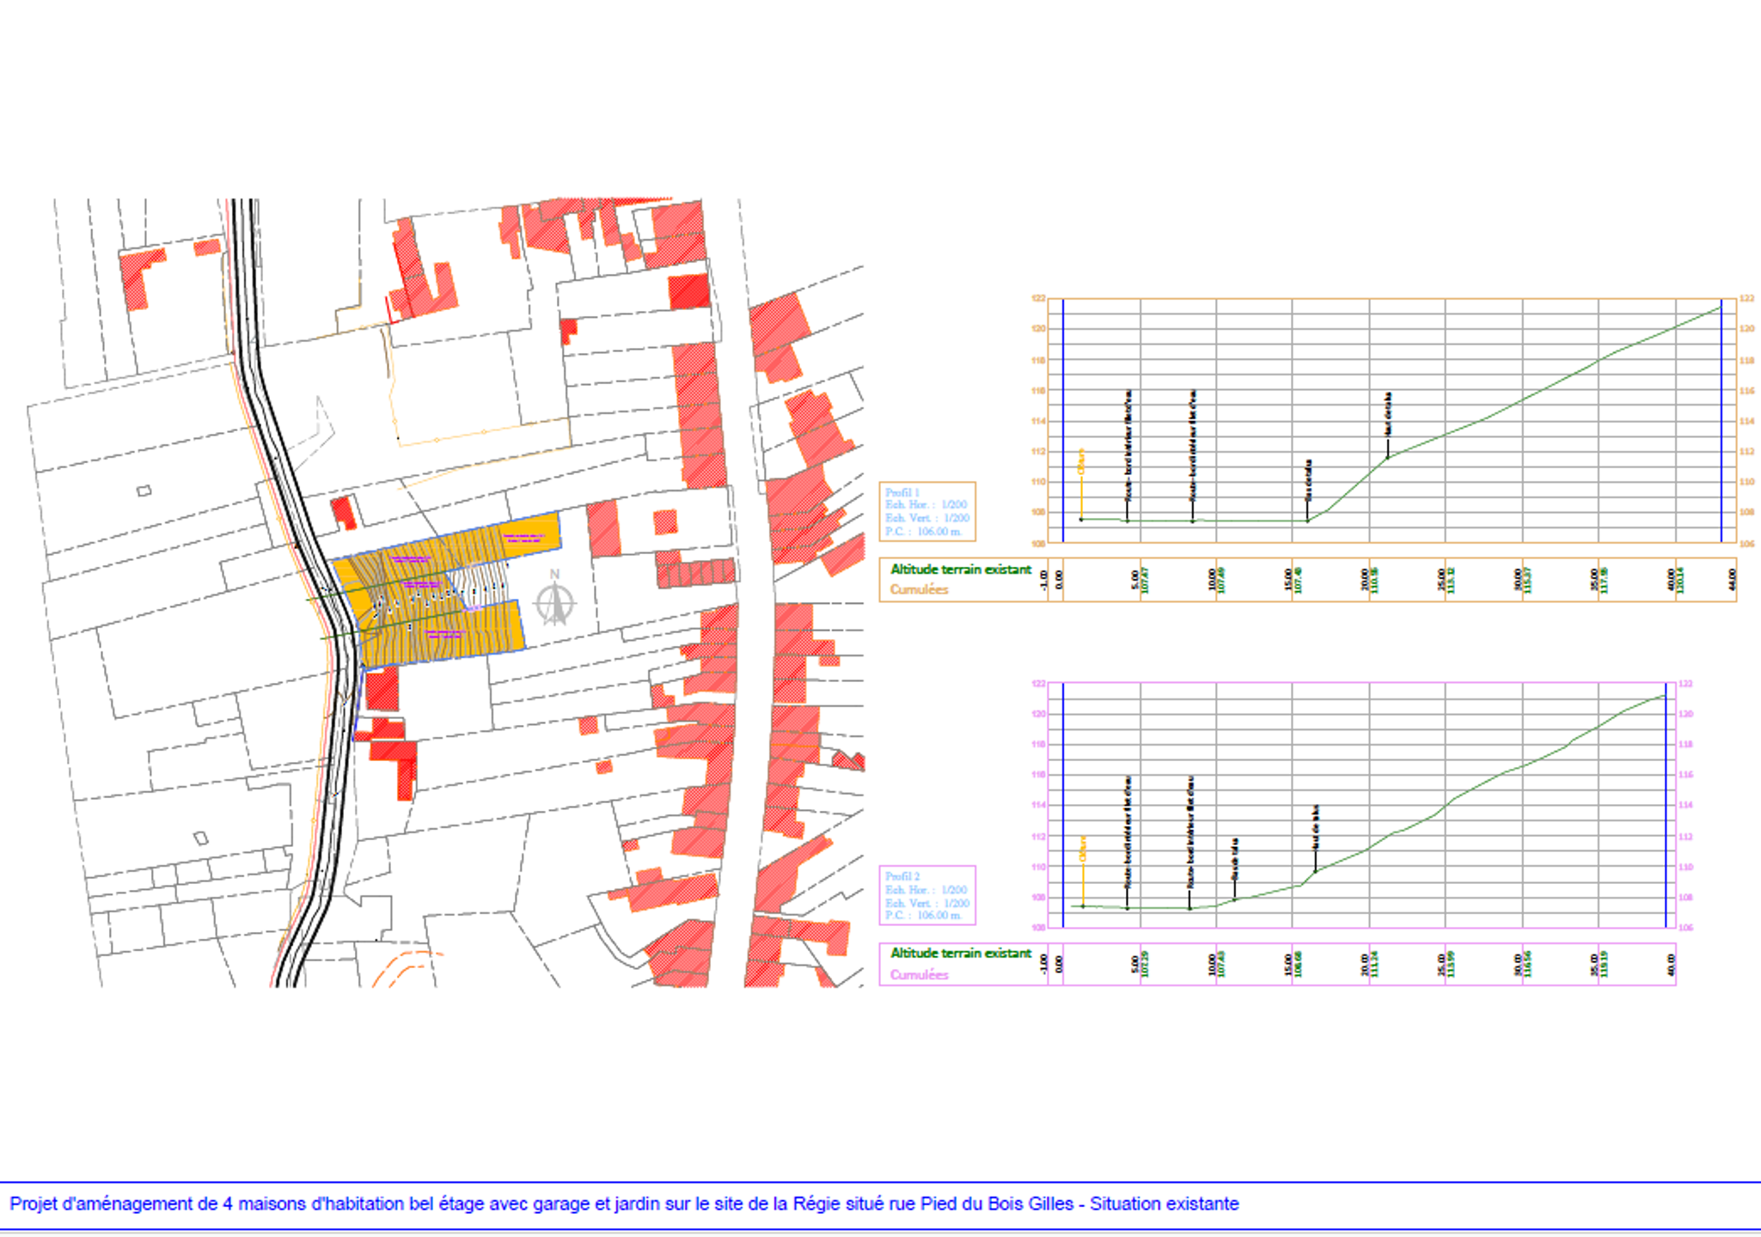This screenshot has height=1237, width=1761.
Task: Click solid red building in upper-right block
Action: (688, 292)
